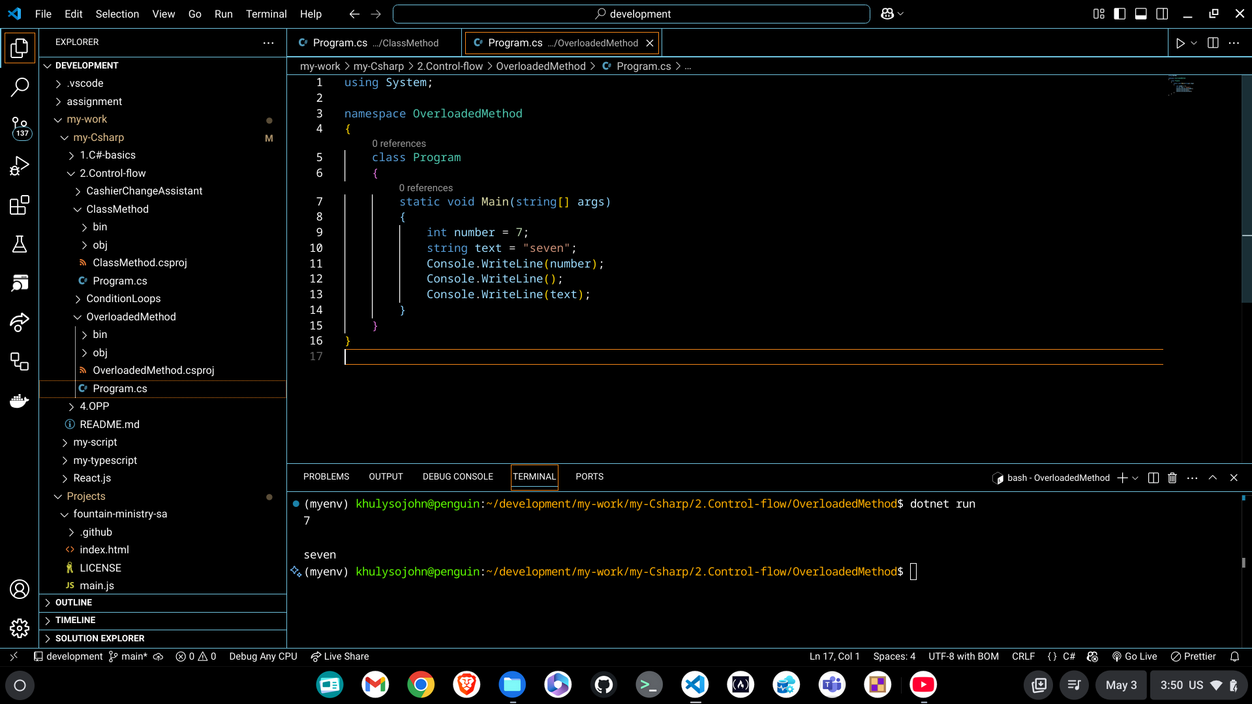Viewport: 1252px width, 704px height.
Task: Expand the SOLUTION EXPLORER section
Action: pos(163,638)
